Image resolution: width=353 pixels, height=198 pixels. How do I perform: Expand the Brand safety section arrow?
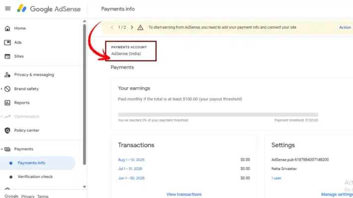[1, 89]
